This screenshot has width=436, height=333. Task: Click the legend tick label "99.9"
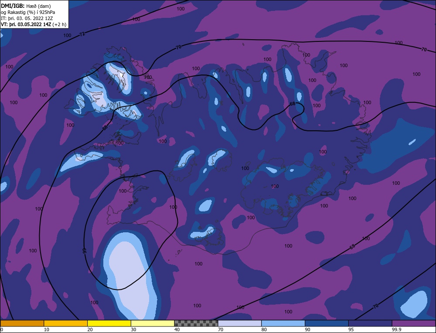[396, 330]
